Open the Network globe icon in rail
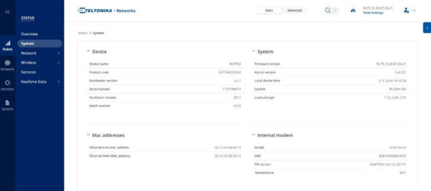Viewport: 431px width, 191px height. pos(7,66)
